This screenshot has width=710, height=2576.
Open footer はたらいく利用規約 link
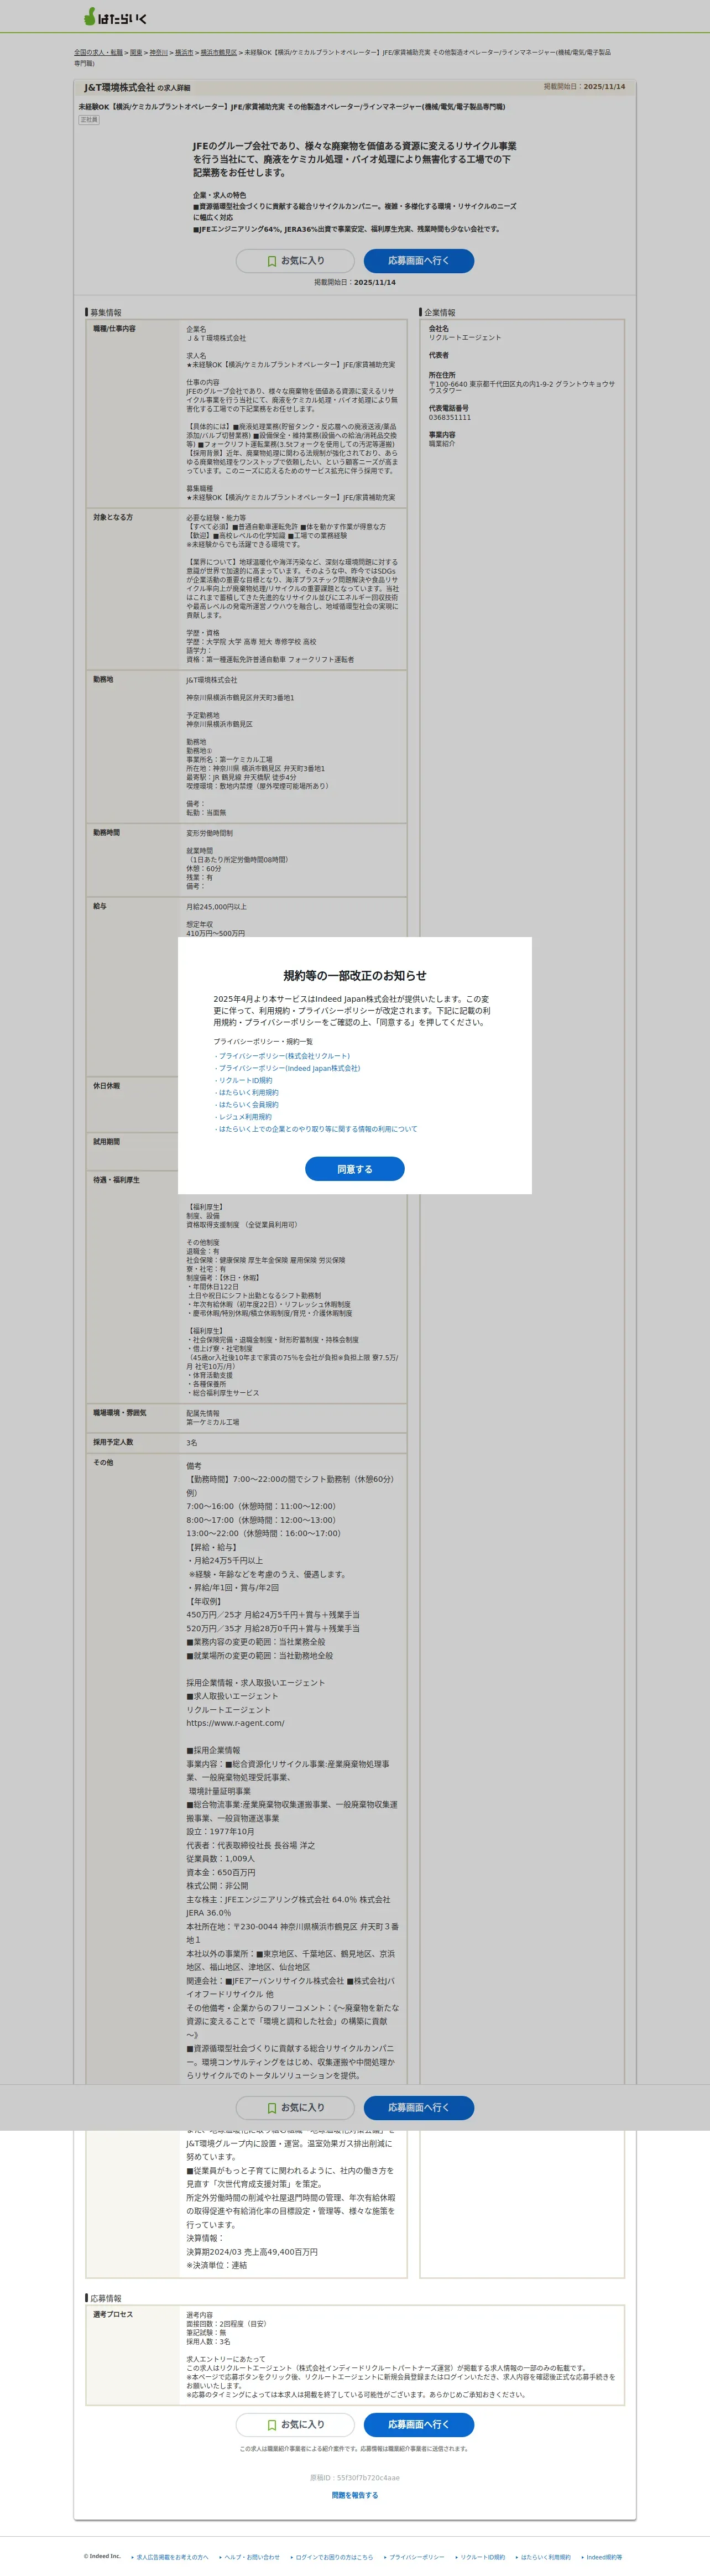click(x=546, y=2557)
